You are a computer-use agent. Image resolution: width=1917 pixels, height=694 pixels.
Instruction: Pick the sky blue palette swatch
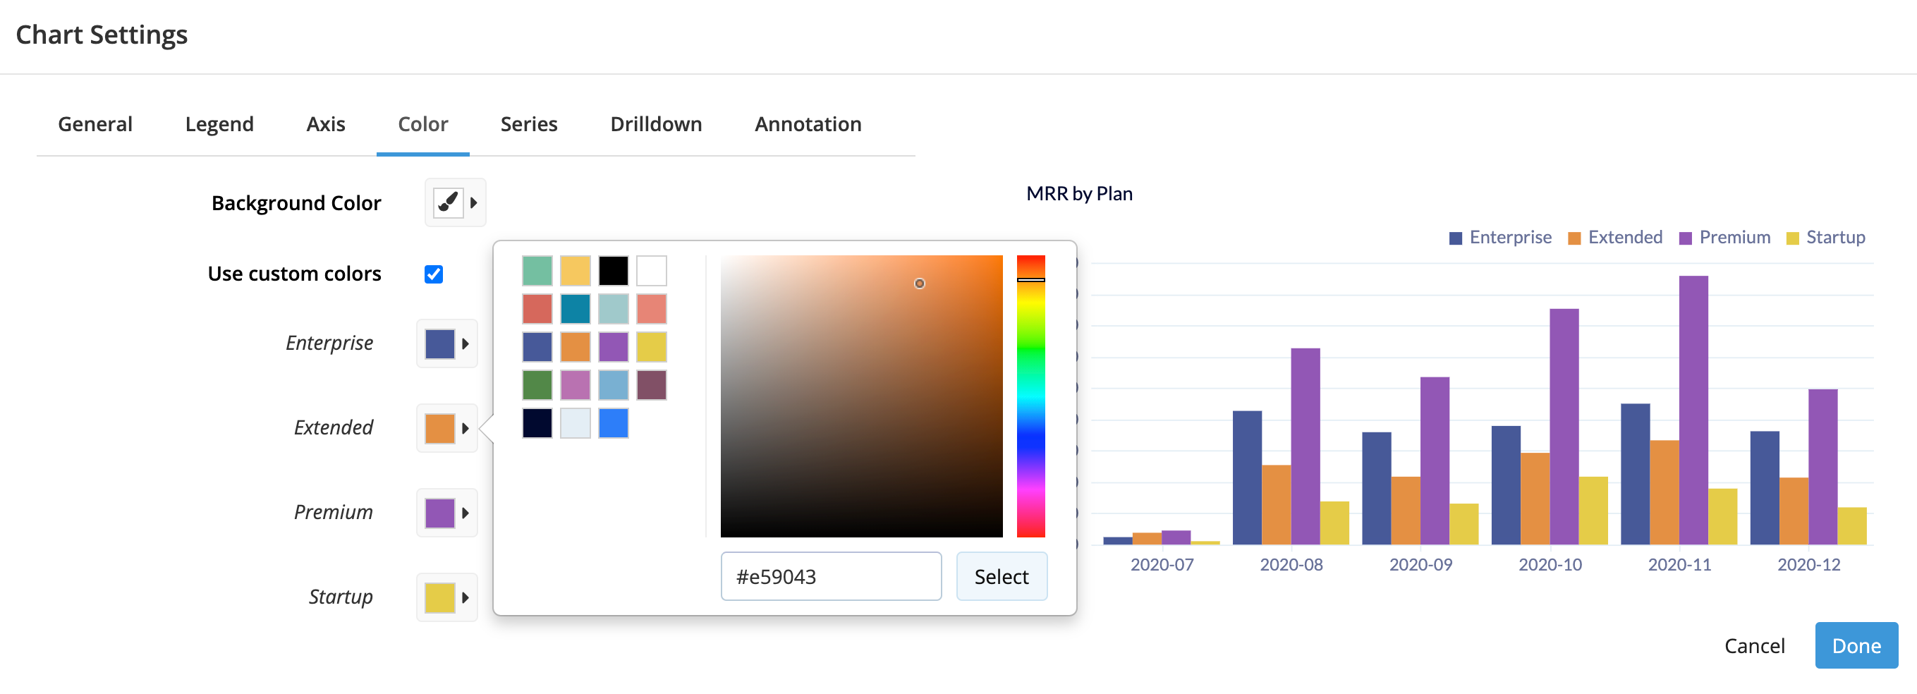click(613, 385)
